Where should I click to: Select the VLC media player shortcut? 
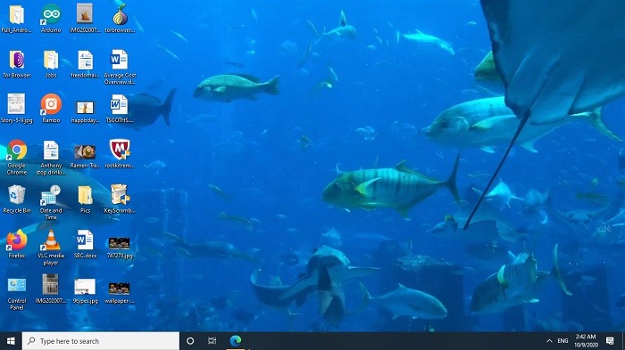pos(51,240)
